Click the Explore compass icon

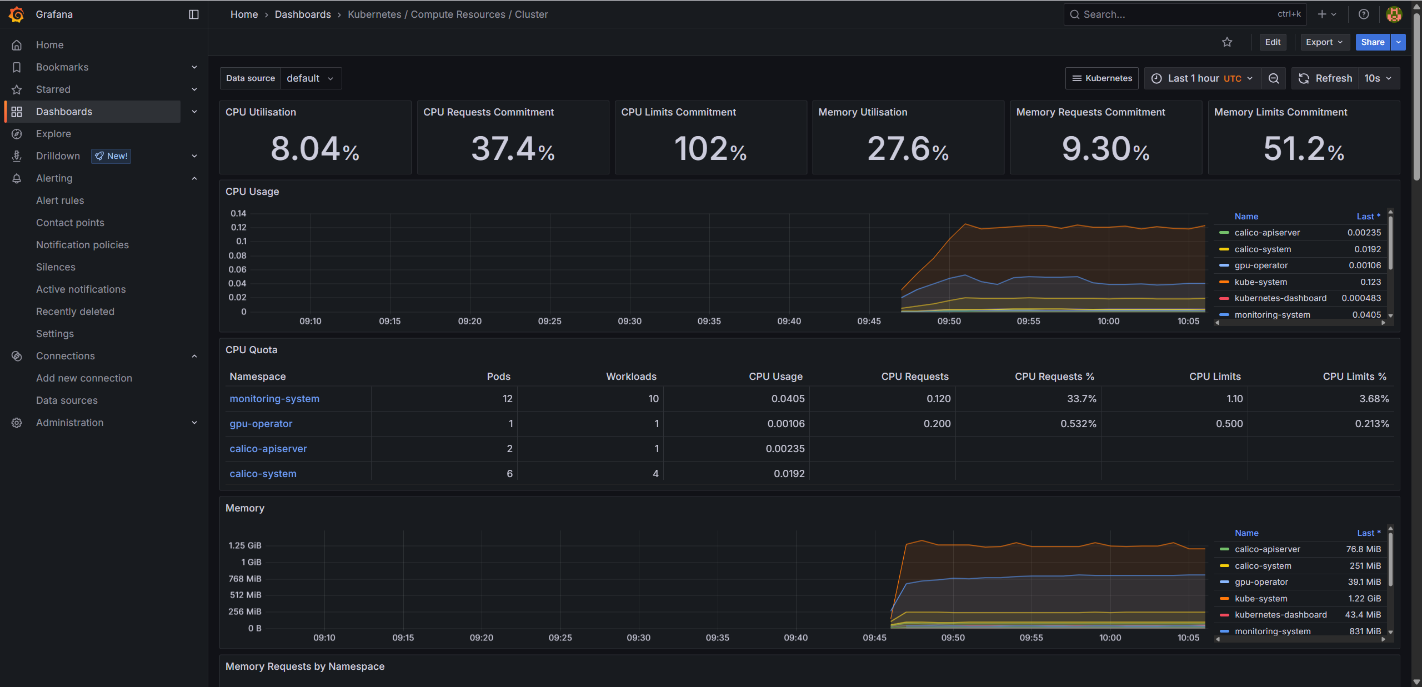pos(17,134)
